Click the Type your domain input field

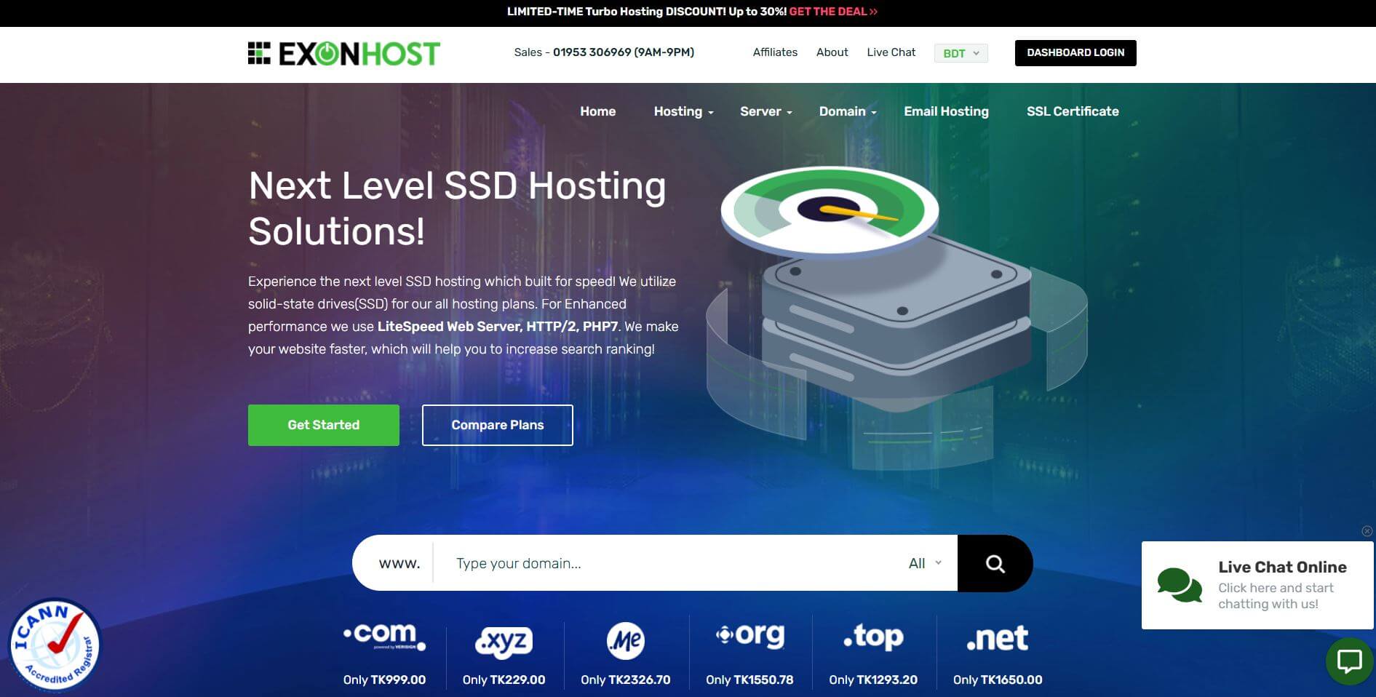pos(669,563)
